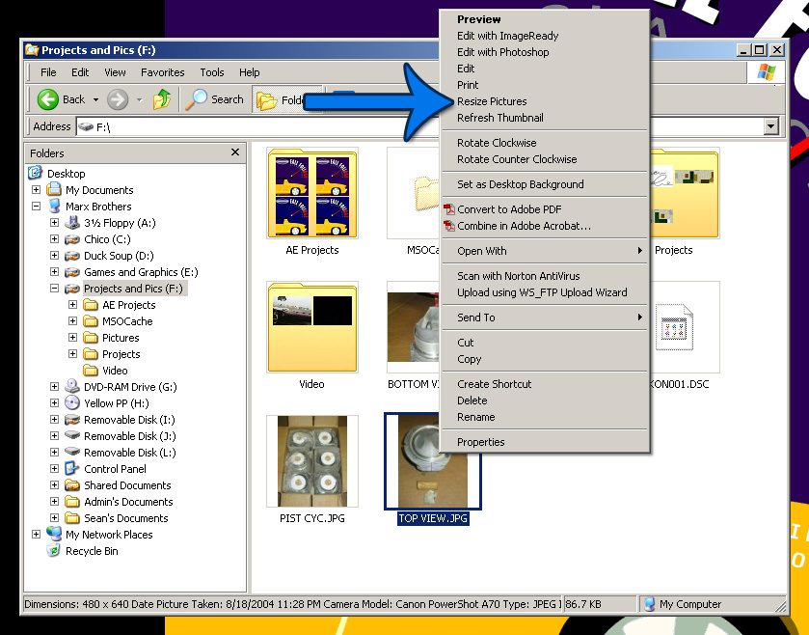Open the Open With submenu
This screenshot has width=809, height=635.
click(x=546, y=251)
